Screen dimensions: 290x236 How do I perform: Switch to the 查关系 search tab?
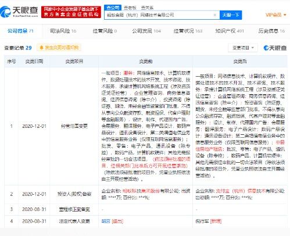147,8
